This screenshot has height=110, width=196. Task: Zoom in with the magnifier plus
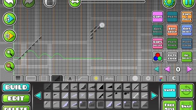(9, 53)
